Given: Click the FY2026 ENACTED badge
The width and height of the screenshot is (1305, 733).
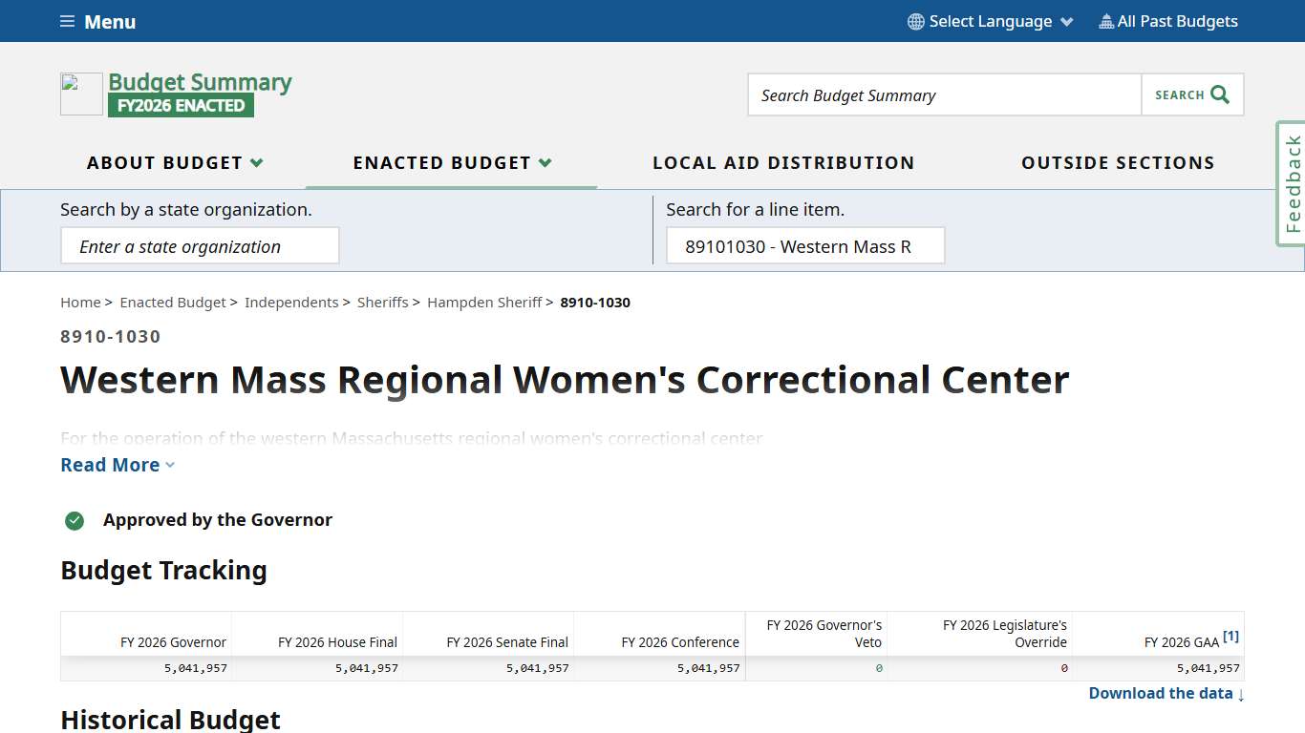Looking at the screenshot, I should [x=181, y=105].
